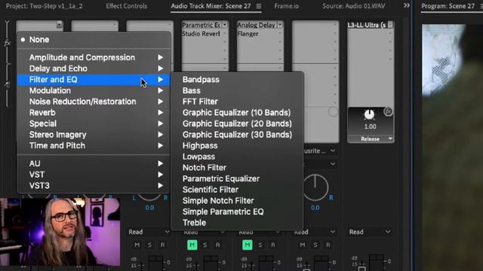483x271 pixels.
Task: Choose Bandpass from the Filter and EQ list
Action: point(237,80)
